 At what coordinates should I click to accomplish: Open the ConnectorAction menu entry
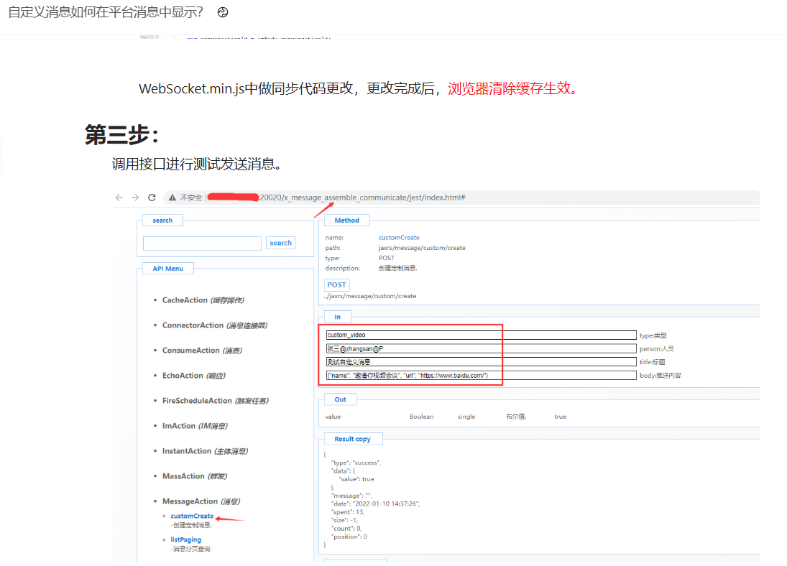point(215,325)
